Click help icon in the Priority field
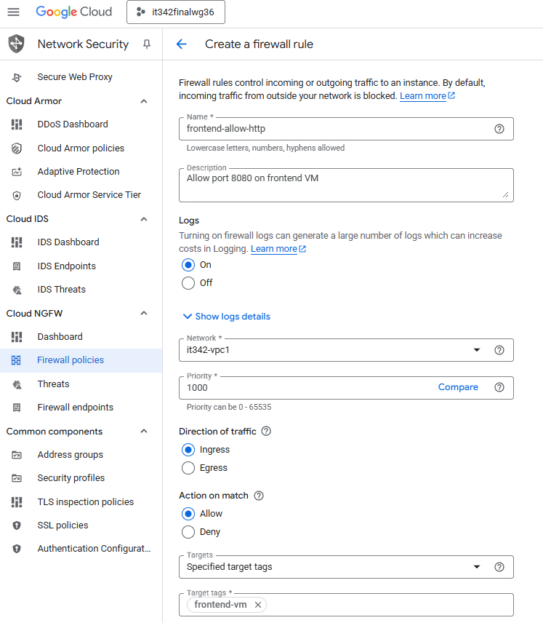 pos(499,387)
